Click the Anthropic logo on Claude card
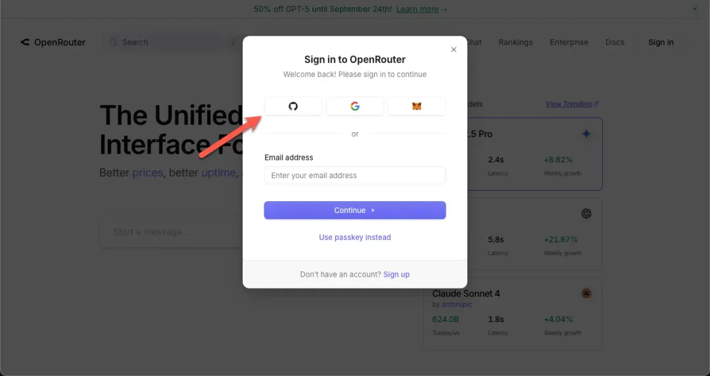 (586, 293)
